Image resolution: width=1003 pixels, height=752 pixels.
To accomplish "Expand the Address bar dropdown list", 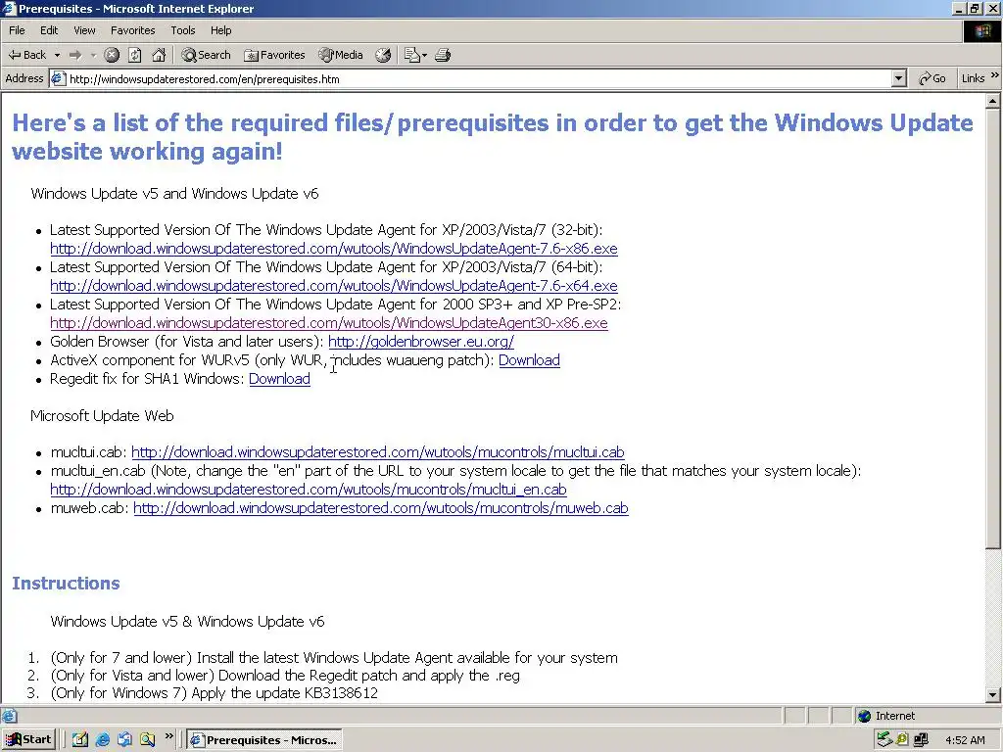I will [x=899, y=78].
